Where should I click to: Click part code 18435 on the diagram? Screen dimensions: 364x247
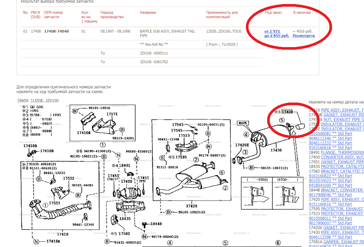click(125, 219)
